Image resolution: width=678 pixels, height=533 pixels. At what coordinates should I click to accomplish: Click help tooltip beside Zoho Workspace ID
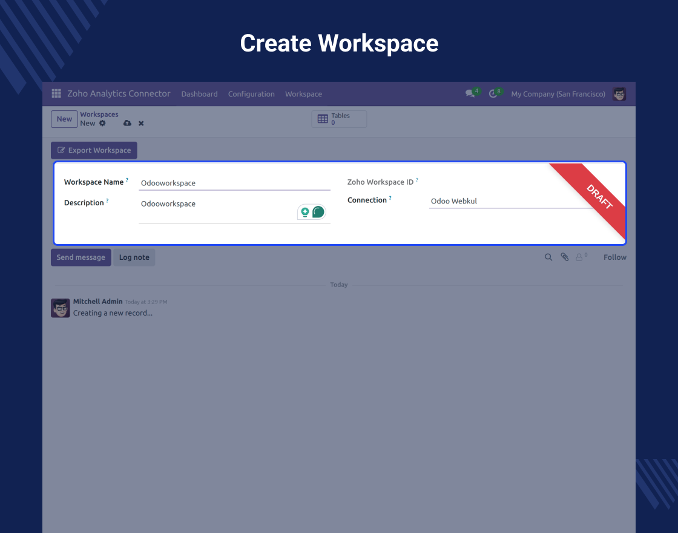pos(417,179)
